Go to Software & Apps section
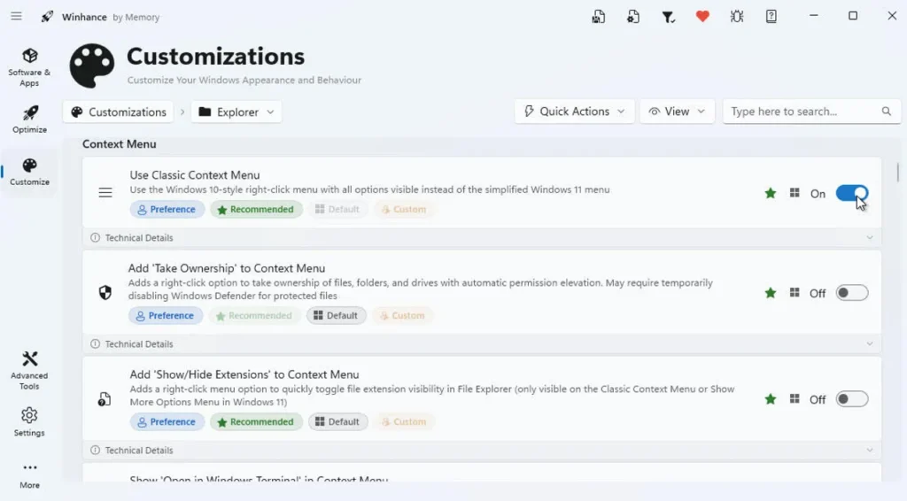907x501 pixels. coord(29,66)
